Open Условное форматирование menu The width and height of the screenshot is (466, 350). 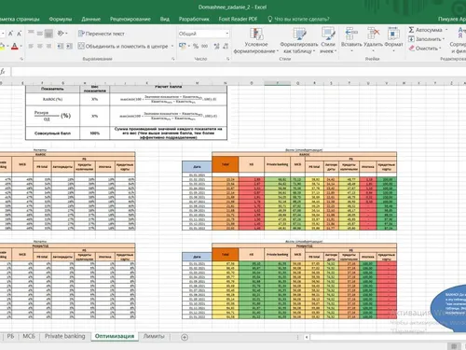pos(256,40)
